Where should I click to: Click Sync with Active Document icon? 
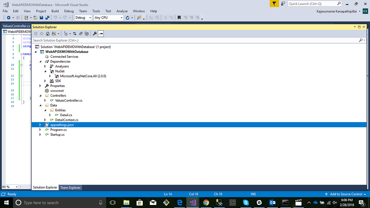(75, 33)
